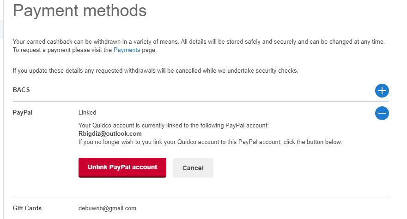Click the Payment methods heading
Screen dimensions: 407x219
coord(79,10)
